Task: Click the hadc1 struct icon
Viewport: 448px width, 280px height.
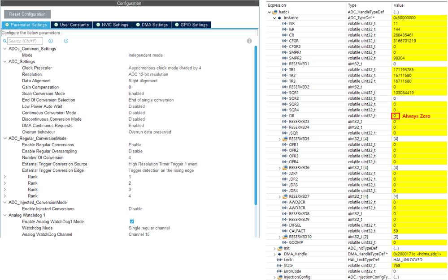Action: tap(275, 12)
